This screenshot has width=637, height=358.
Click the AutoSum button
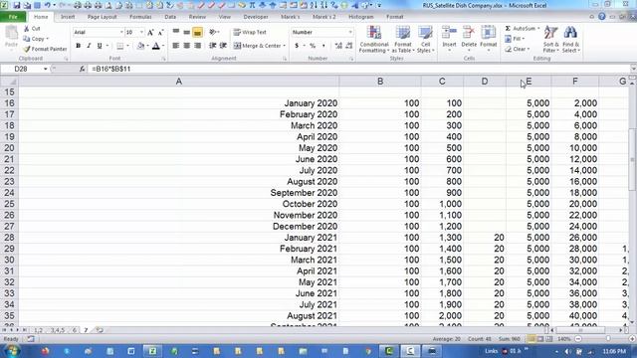523,29
